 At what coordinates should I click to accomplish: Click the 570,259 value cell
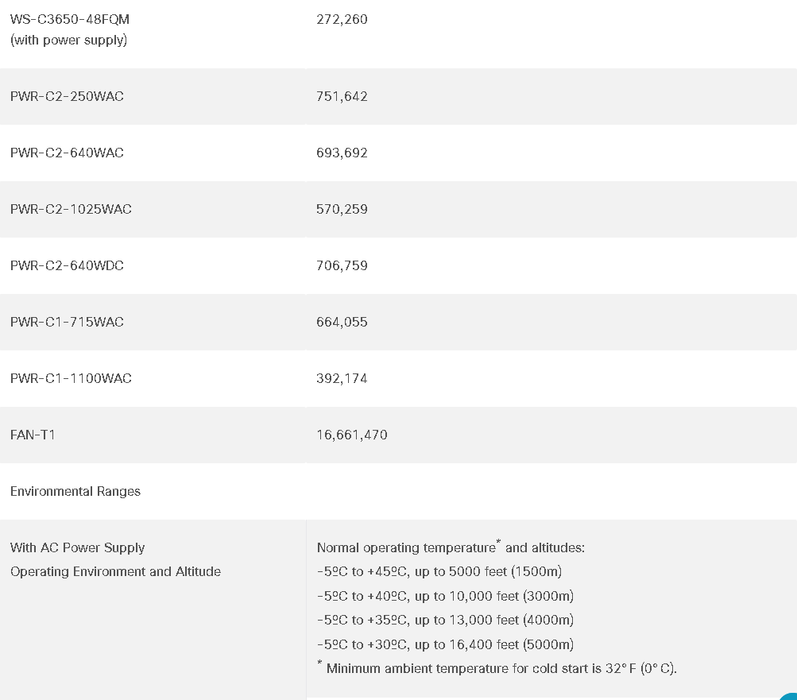coord(342,209)
